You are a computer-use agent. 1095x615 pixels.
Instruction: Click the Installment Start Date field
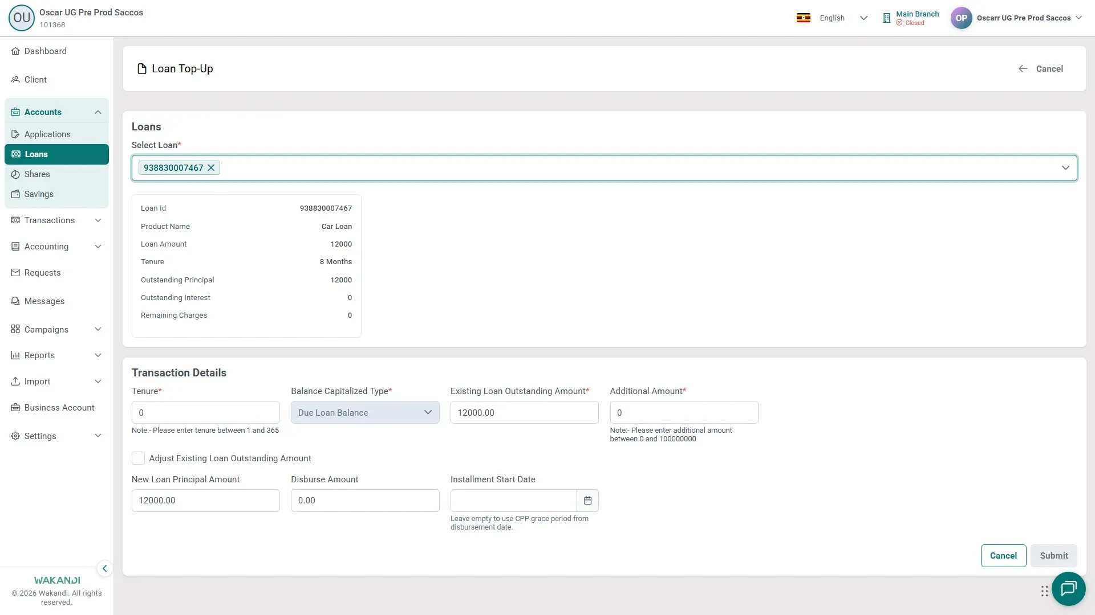coord(513,501)
